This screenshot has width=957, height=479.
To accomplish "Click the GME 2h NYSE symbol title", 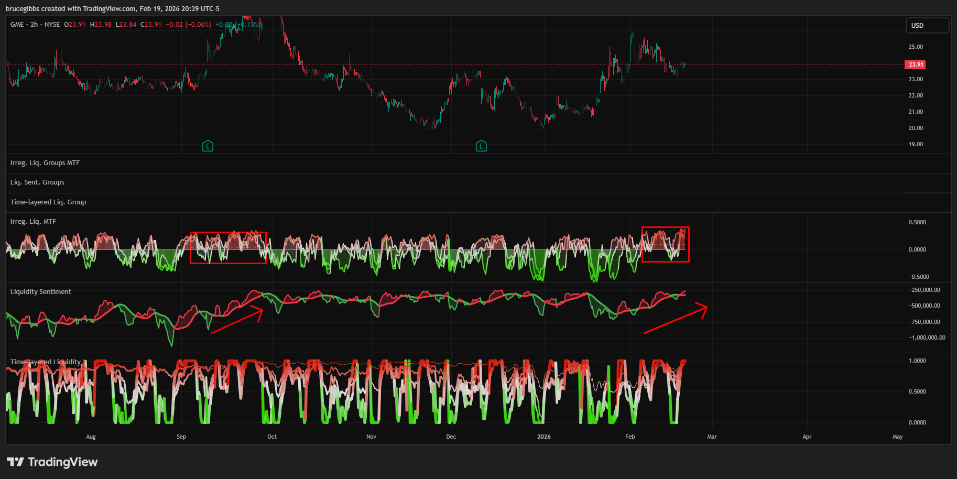I will pyautogui.click(x=35, y=25).
